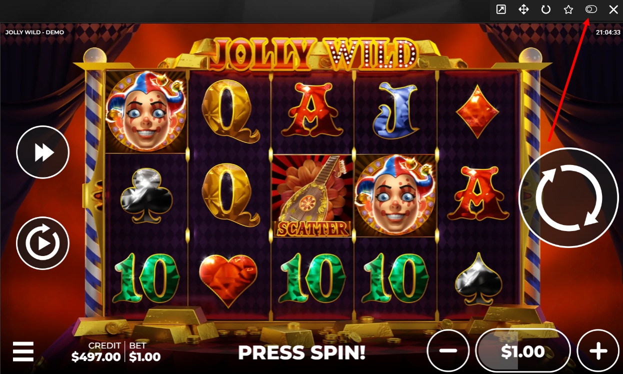Enable turbo mode with fast-forward button

click(43, 152)
